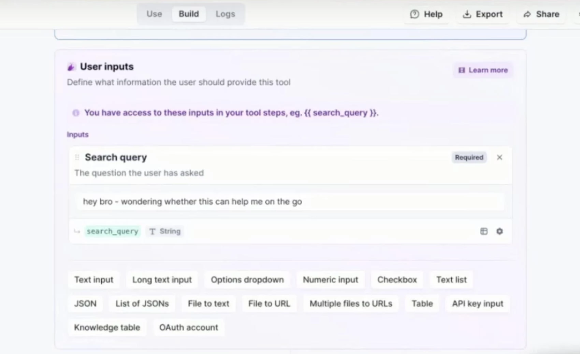Screen dimensions: 580x354
Task: Add an OAuth account input
Action: [x=189, y=327]
